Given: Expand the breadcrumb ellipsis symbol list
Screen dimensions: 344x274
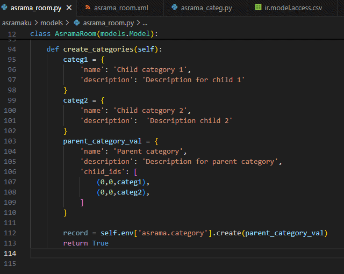Looking at the screenshot, I should click(145, 23).
